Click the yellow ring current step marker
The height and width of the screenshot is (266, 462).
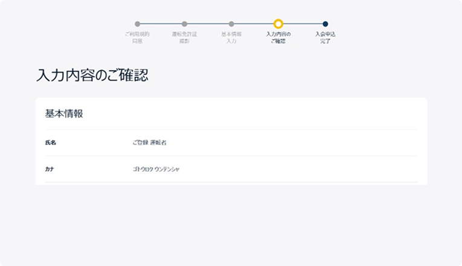(x=278, y=24)
